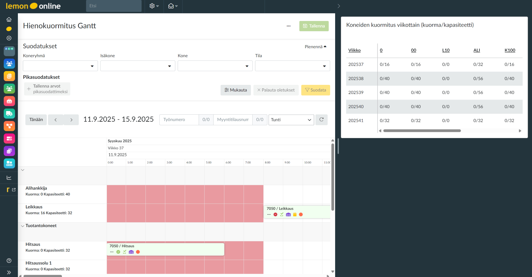
Task: Open the analytics chart view from the sidebar
Action: pyautogui.click(x=9, y=177)
